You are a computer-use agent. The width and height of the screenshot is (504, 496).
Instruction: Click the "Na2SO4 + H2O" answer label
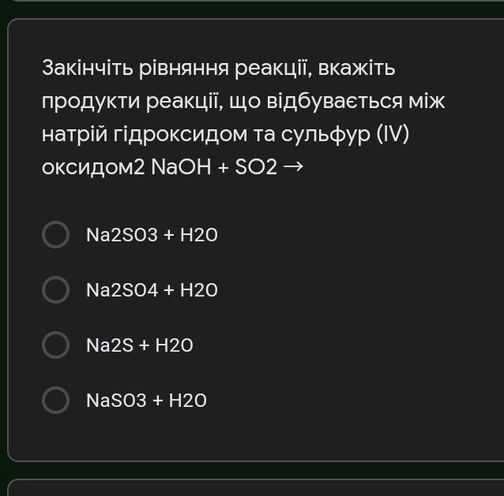point(152,290)
